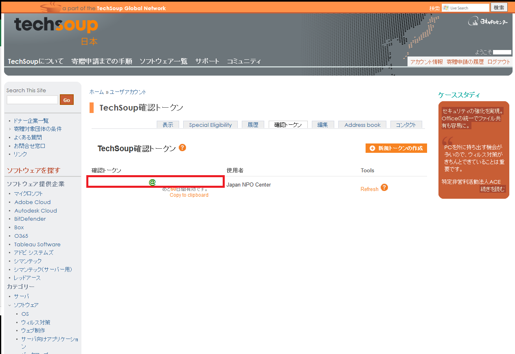Click the Copy to clipboard link
The height and width of the screenshot is (354, 515).
(189, 195)
